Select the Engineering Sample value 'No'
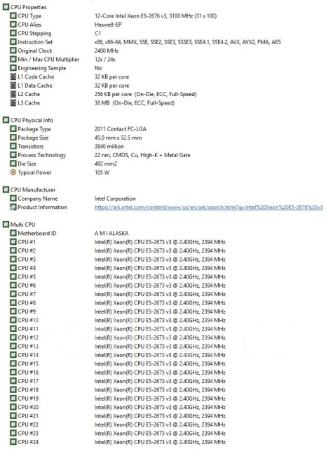The height and width of the screenshot is (449, 326). click(x=98, y=68)
